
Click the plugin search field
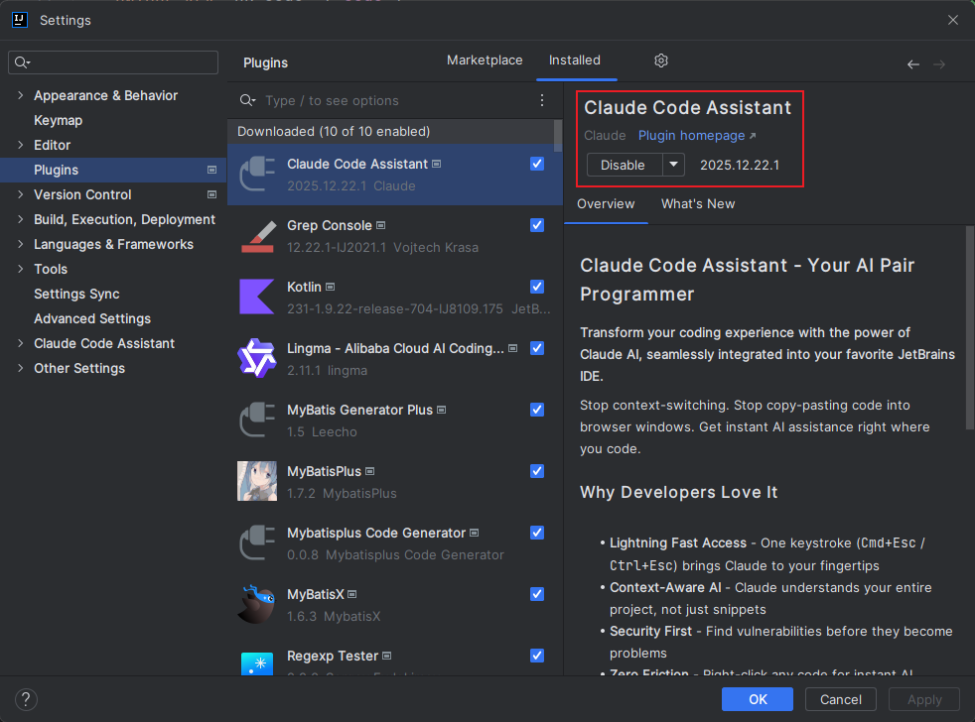(397, 100)
